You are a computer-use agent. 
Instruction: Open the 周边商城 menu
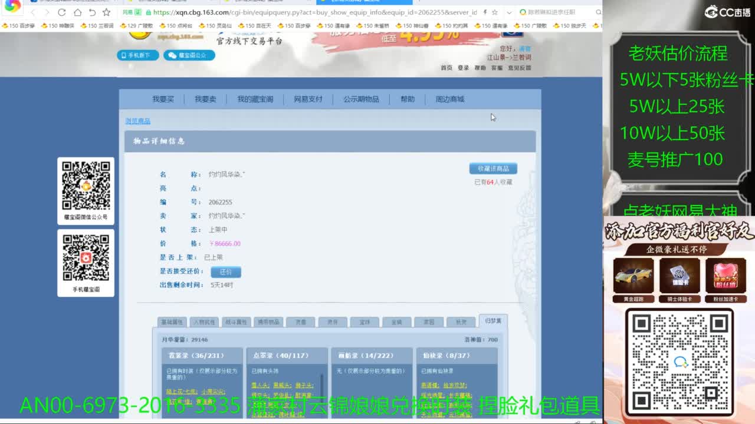[450, 99]
